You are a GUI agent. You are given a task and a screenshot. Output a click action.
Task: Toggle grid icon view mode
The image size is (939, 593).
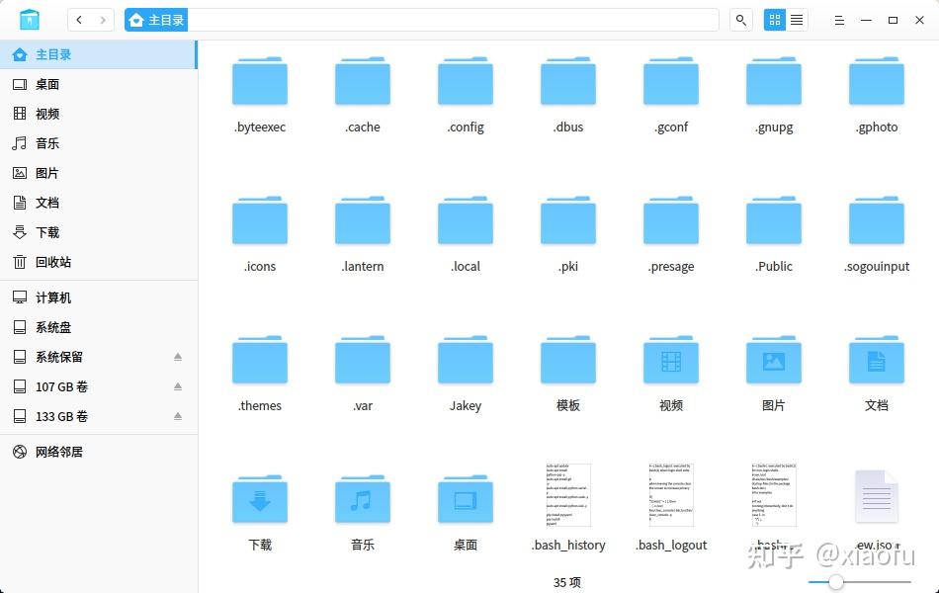774,20
